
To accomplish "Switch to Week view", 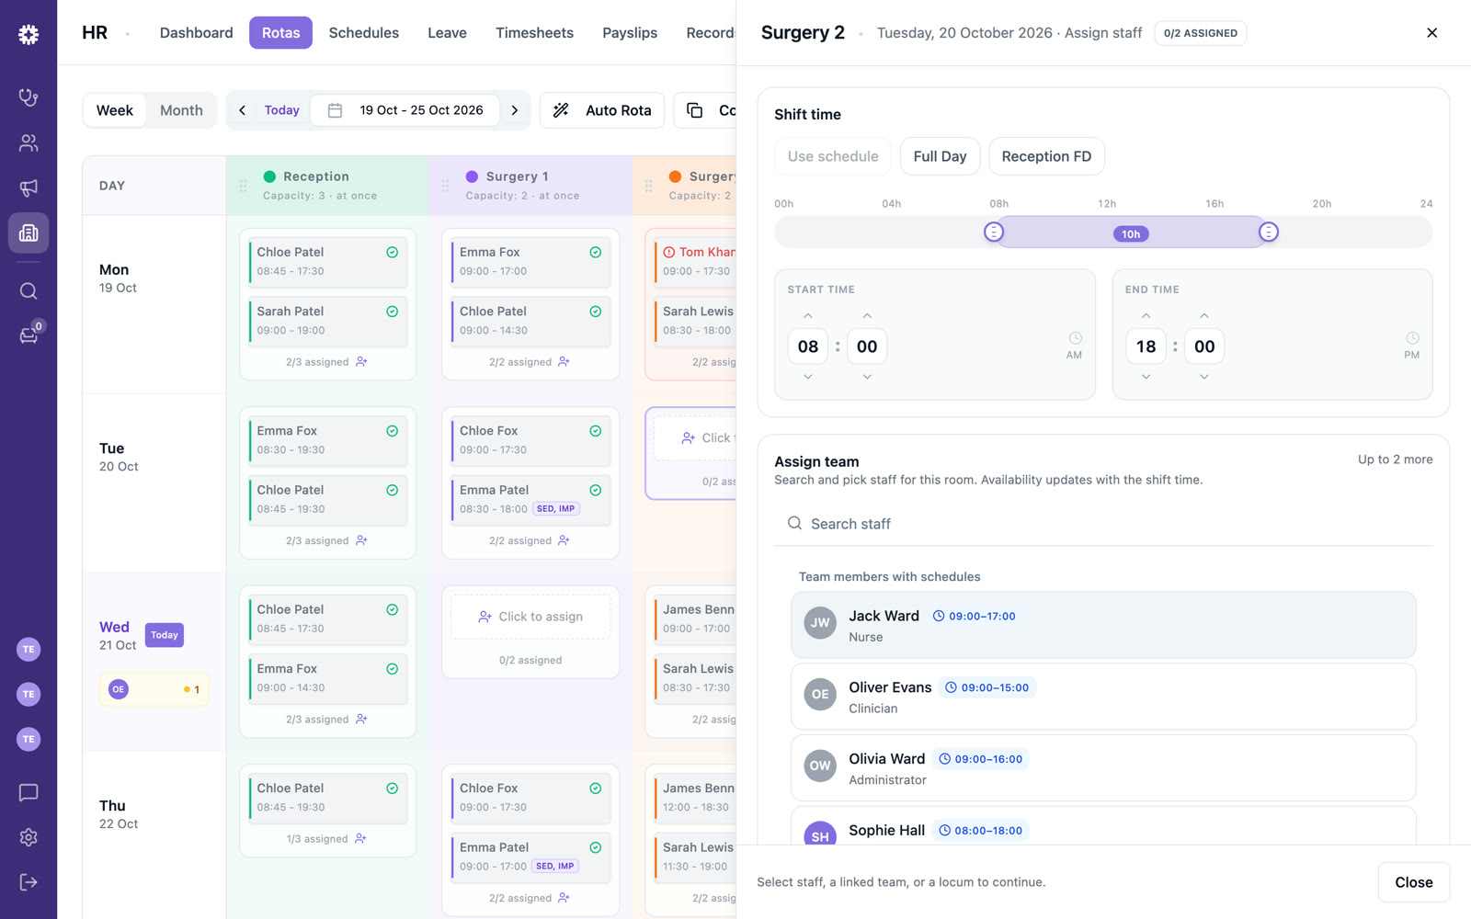I will (115, 110).
